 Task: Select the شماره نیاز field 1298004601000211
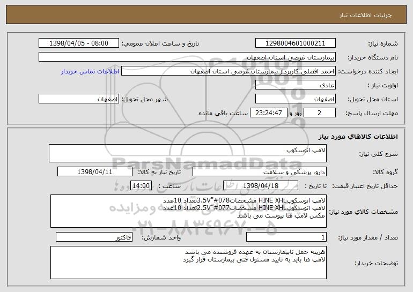point(295,43)
